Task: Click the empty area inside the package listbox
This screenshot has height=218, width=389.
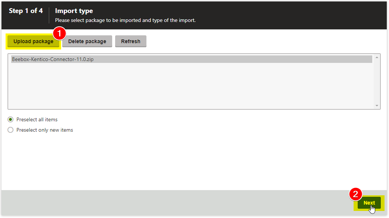Action: [186, 86]
